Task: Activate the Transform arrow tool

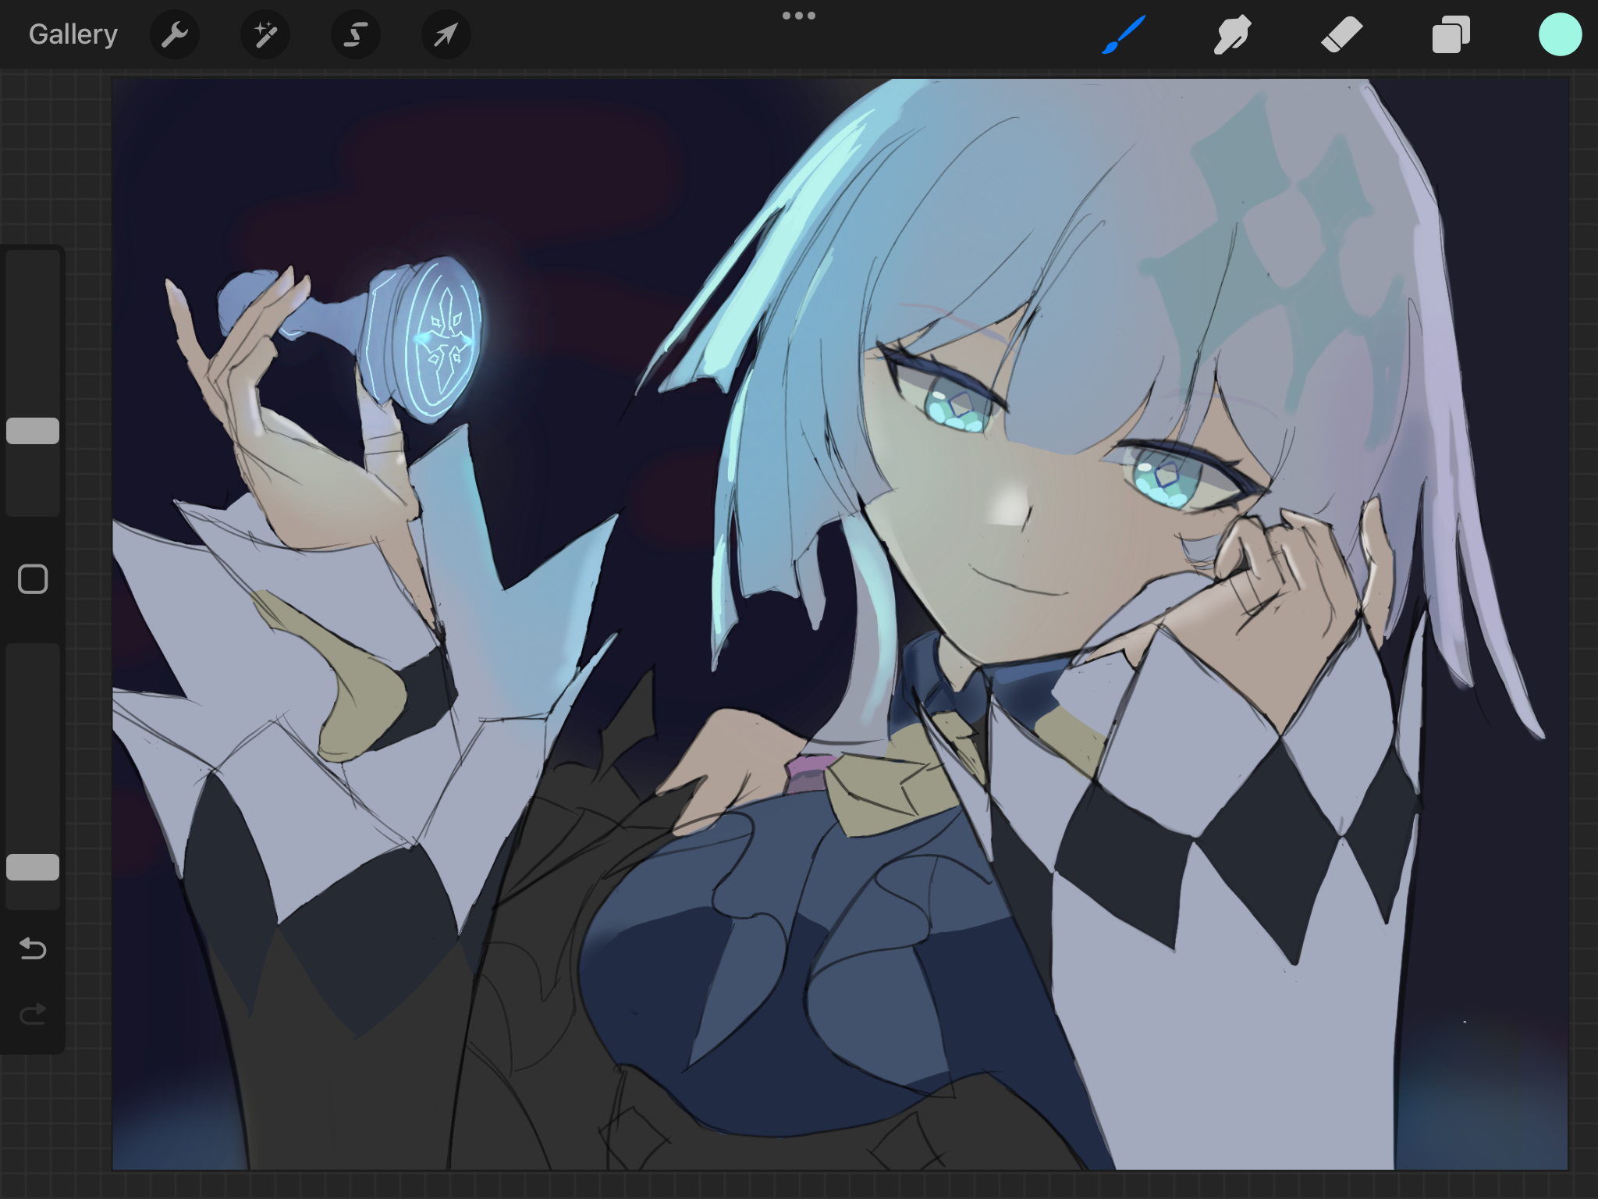Action: coord(446,34)
